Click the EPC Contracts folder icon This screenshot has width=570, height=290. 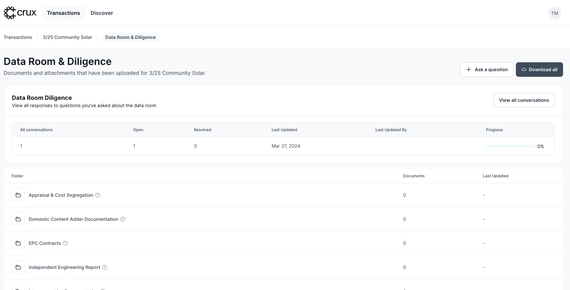(18, 243)
